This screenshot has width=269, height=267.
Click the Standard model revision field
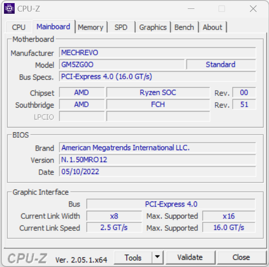[x=221, y=65]
